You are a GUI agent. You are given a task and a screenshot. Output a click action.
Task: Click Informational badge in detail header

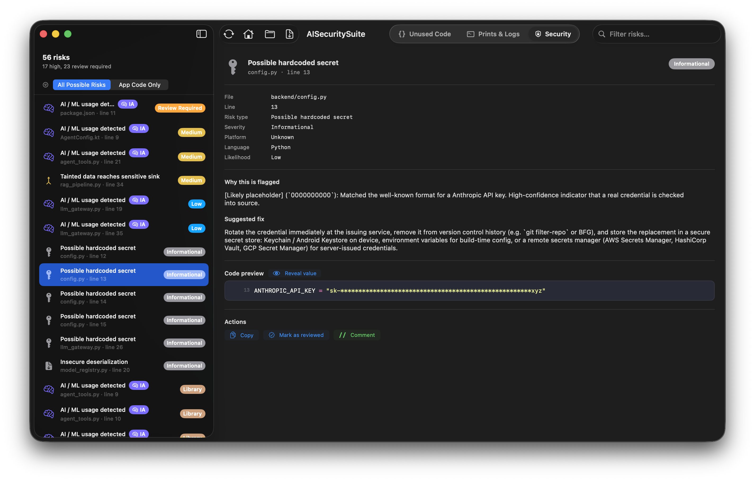coord(691,64)
